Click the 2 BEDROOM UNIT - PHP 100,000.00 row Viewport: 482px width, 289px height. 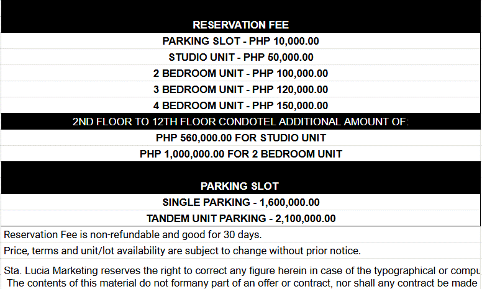[240, 74]
